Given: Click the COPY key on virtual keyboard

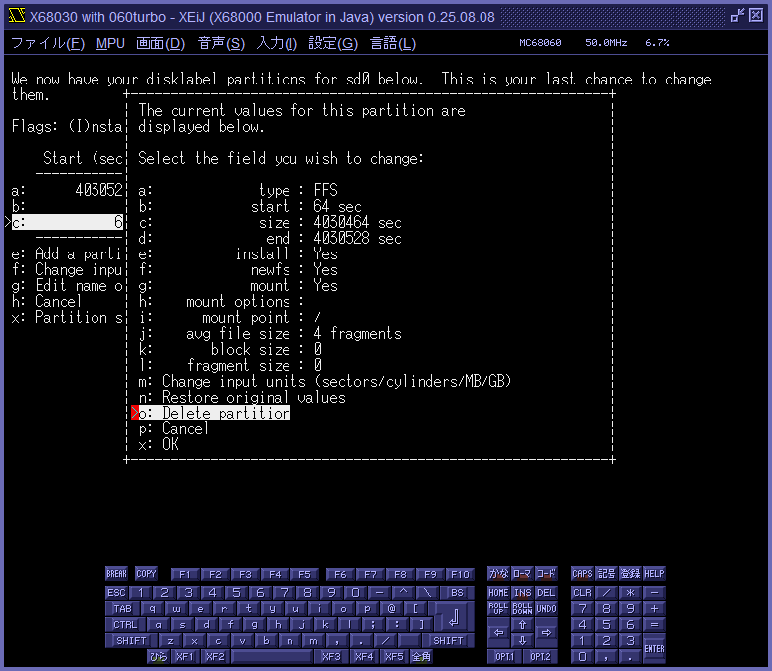Looking at the screenshot, I should (x=146, y=574).
